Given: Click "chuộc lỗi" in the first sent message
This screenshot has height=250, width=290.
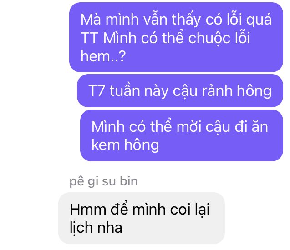Looking at the screenshot, I should pyautogui.click(x=219, y=38).
